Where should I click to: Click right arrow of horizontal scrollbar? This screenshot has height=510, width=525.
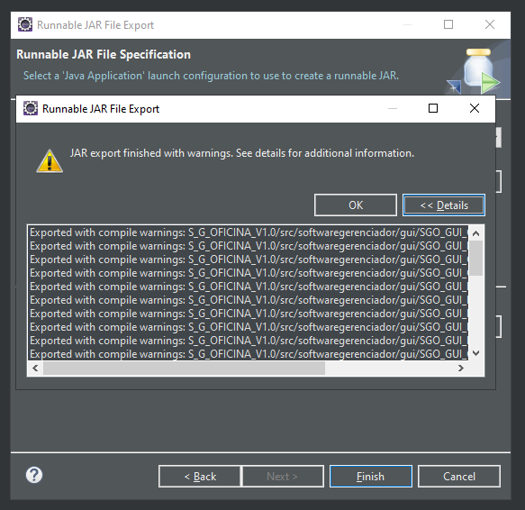click(461, 368)
